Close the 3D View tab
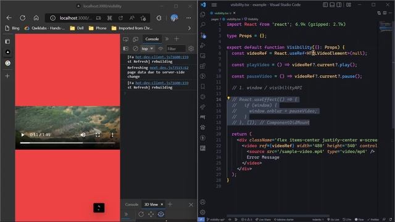395x222 pixels. point(162,204)
